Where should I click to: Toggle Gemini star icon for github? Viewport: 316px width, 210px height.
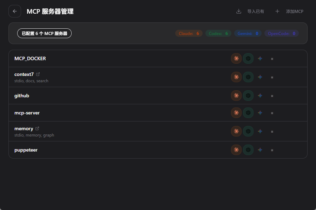(260, 96)
